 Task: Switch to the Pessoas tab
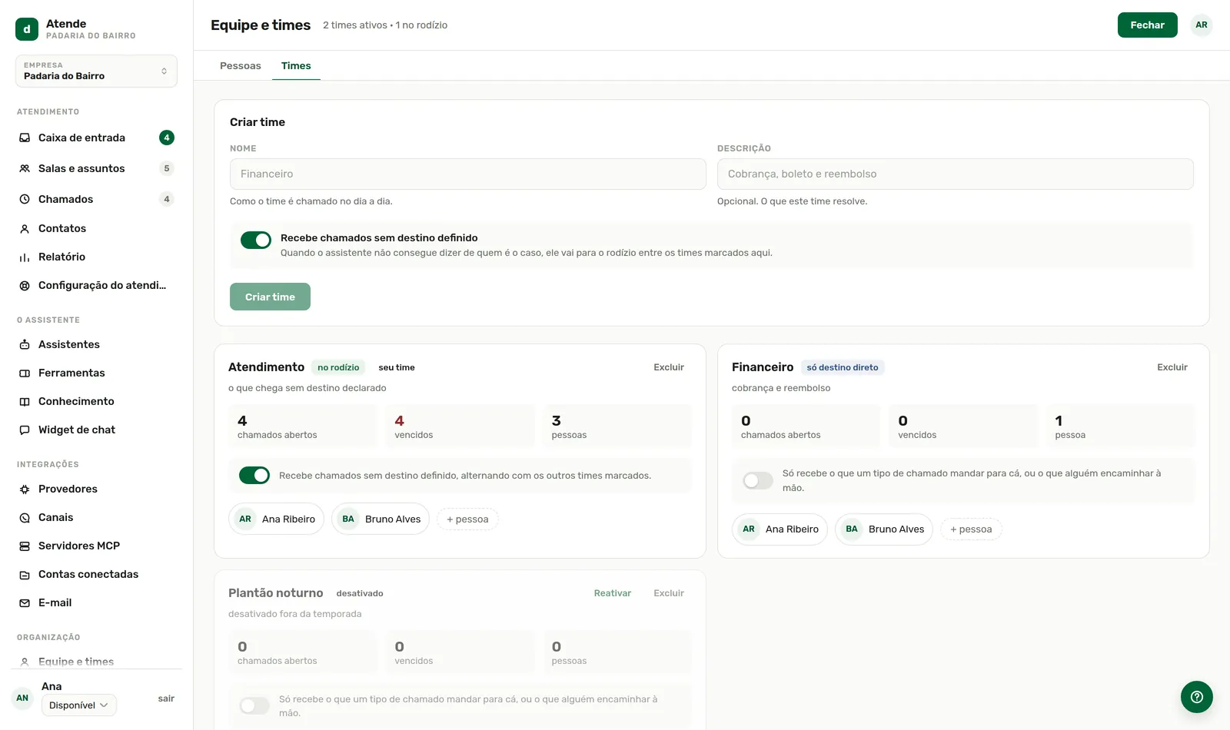(x=241, y=65)
